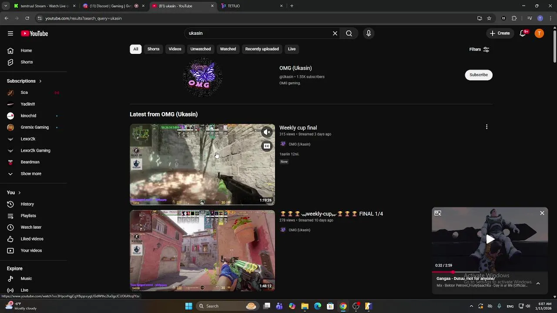Show hidden system tray icons
The image size is (557, 313).
click(471, 306)
